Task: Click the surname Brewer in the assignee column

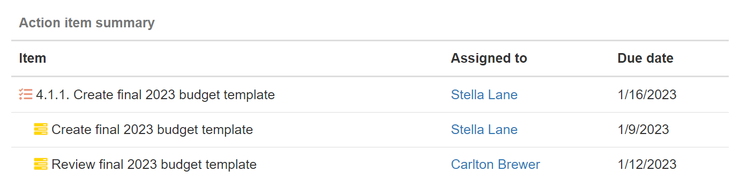Action: [518, 164]
